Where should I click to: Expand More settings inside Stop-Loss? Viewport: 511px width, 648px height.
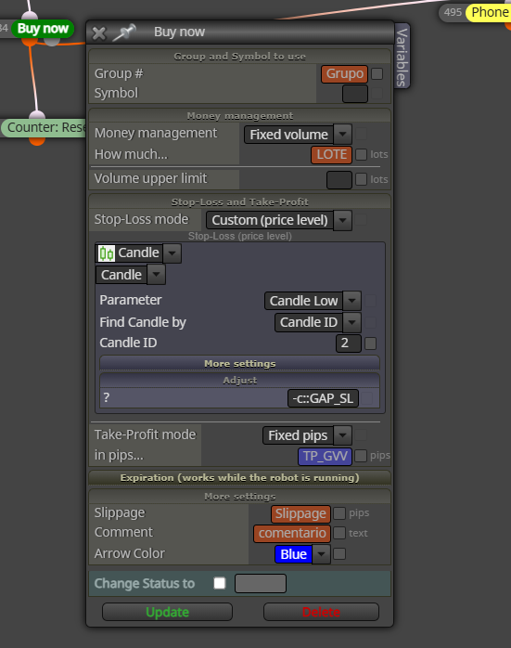coord(240,363)
